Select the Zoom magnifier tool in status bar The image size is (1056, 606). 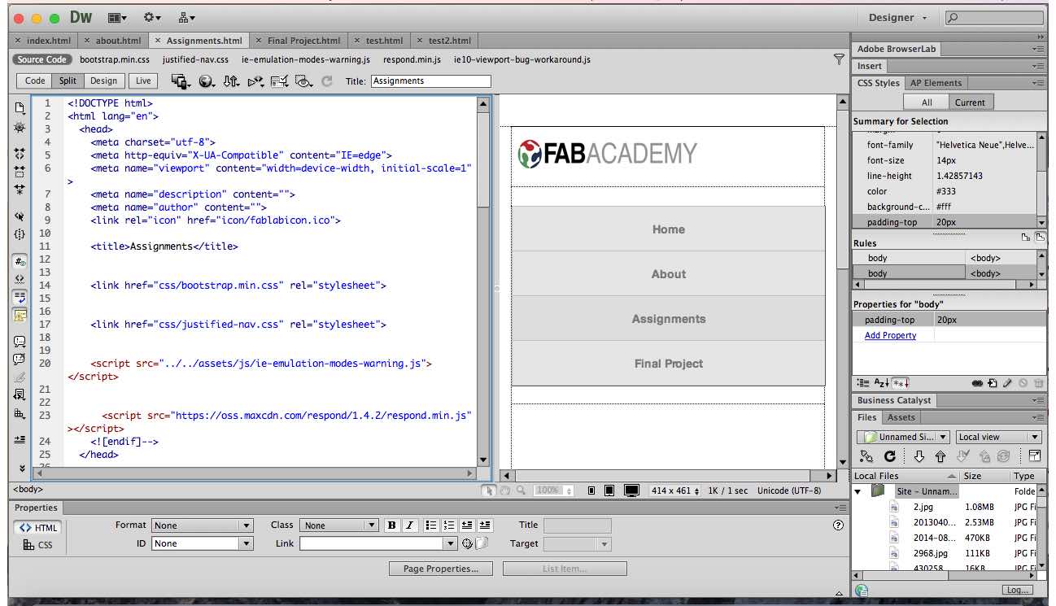pyautogui.click(x=521, y=490)
